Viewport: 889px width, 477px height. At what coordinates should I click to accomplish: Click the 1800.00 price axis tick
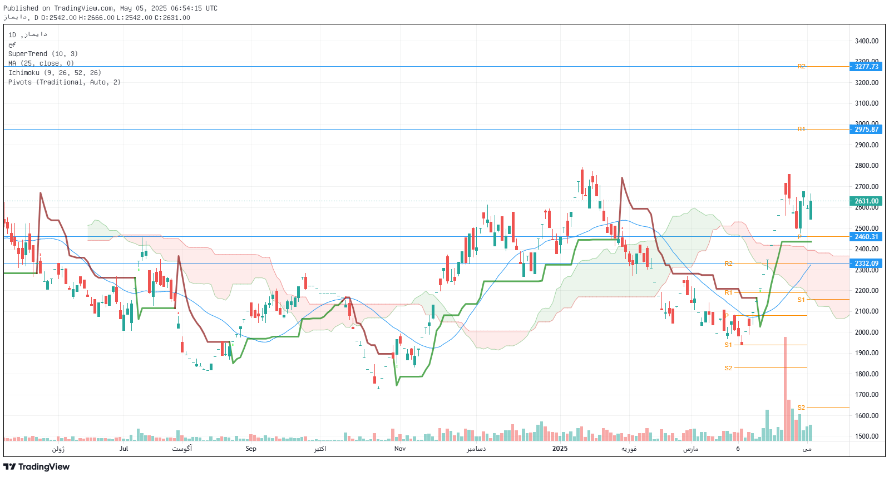pyautogui.click(x=867, y=374)
